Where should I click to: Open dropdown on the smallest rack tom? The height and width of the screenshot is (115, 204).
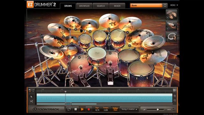[x=86, y=45]
